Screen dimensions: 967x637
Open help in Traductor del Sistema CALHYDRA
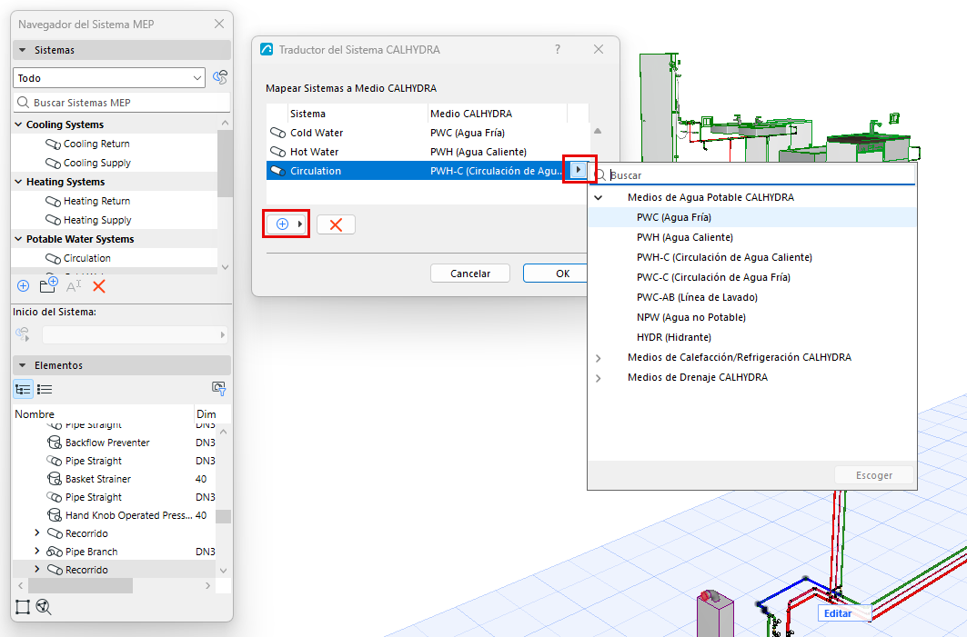[x=558, y=49]
